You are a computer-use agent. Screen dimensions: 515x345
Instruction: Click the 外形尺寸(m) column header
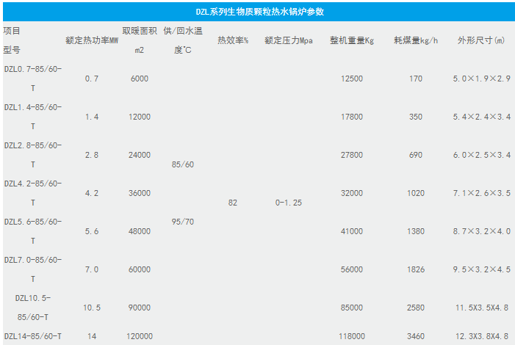pyautogui.click(x=481, y=40)
